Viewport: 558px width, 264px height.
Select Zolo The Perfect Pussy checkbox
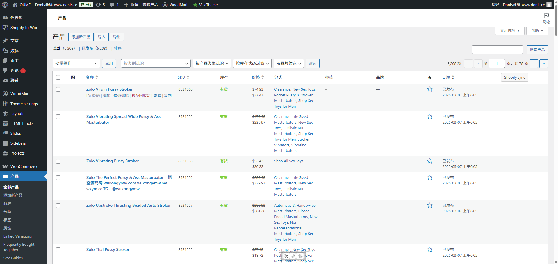click(58, 178)
